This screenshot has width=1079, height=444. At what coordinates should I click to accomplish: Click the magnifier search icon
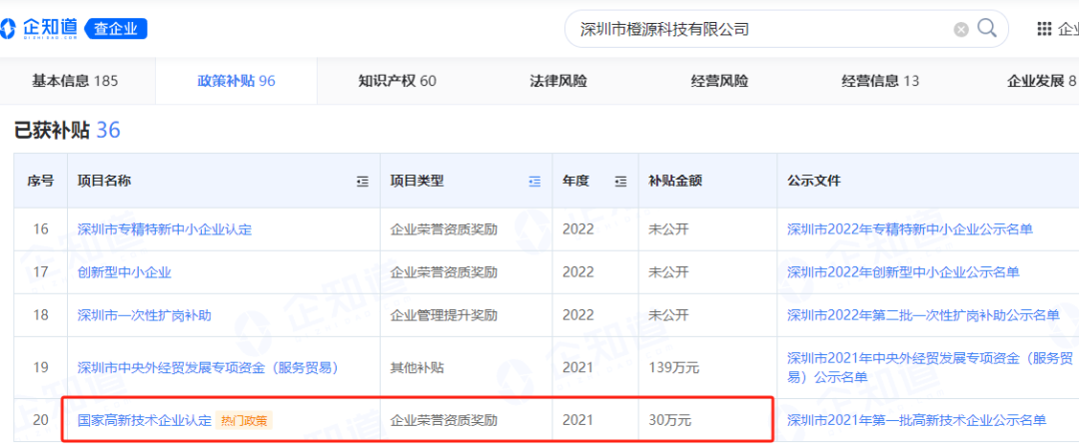pos(987,28)
